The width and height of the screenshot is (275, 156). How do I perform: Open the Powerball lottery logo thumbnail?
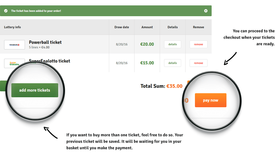[15, 45]
